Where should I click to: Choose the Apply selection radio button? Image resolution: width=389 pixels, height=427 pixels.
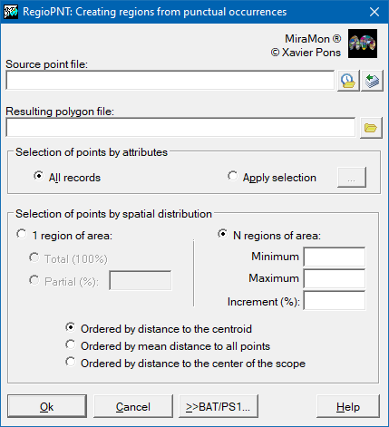tap(272, 178)
